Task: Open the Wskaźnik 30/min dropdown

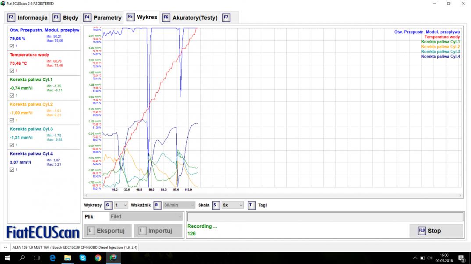Action: 179,205
